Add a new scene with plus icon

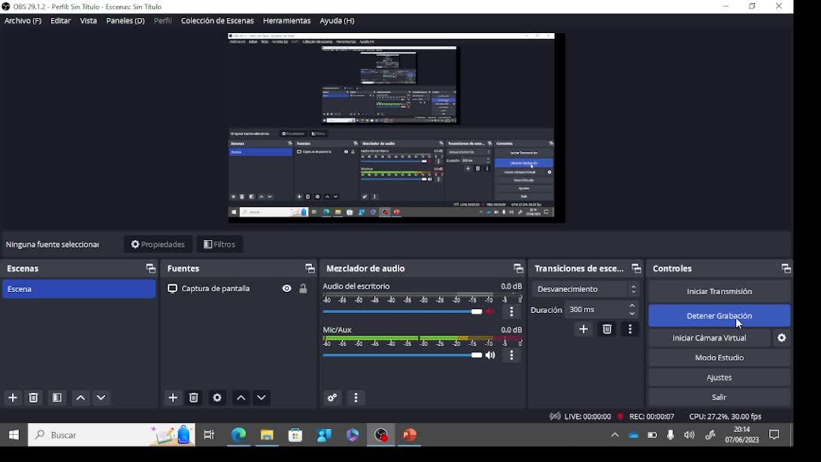(x=13, y=398)
